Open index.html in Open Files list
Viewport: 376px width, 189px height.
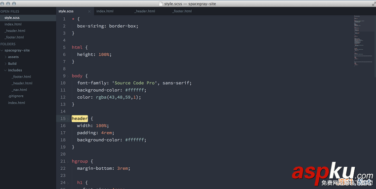tap(13, 24)
